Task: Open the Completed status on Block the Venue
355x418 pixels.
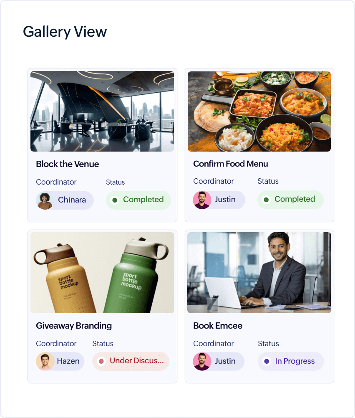Action: 138,200
